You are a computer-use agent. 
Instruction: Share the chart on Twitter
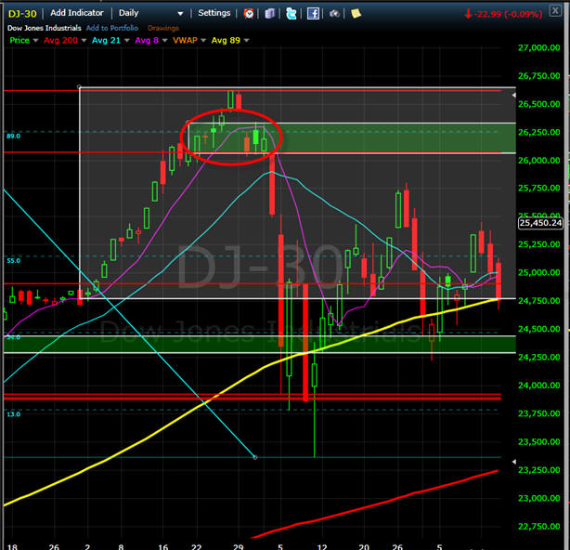point(291,14)
